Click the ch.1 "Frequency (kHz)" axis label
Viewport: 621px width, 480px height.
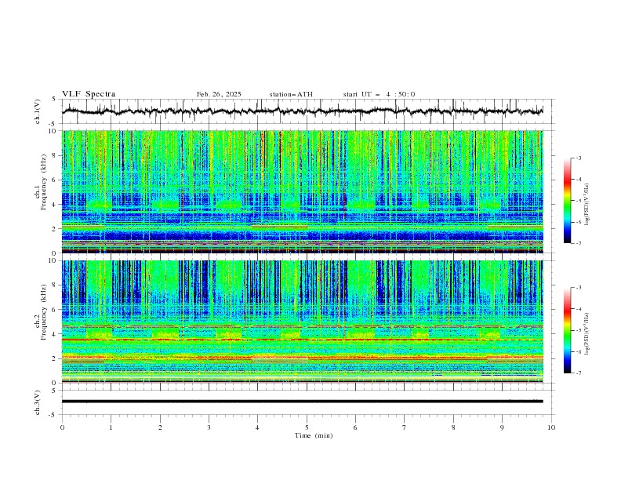click(x=44, y=183)
